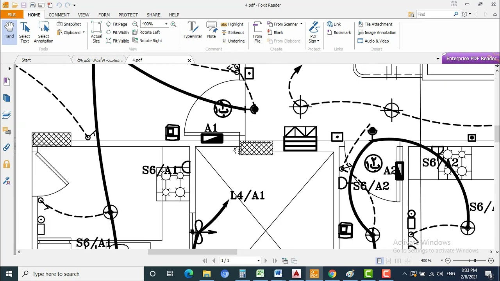Click the horizontal scrollbar thumb
The image size is (500, 281).
tap(192, 252)
